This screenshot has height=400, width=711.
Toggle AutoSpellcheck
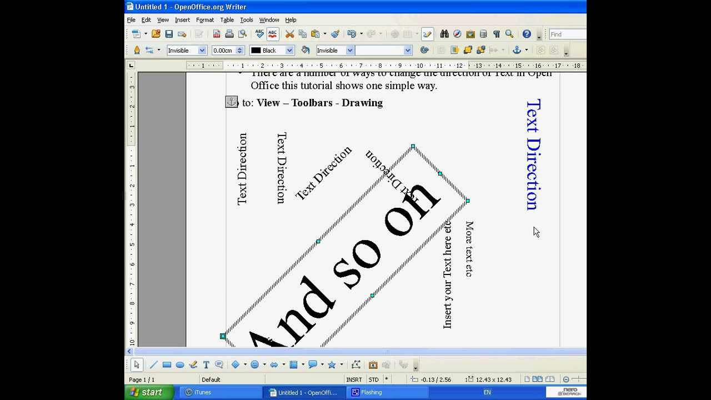pos(272,34)
